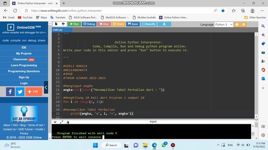Open browser Favorites list icon

pyautogui.click(x=234, y=11)
